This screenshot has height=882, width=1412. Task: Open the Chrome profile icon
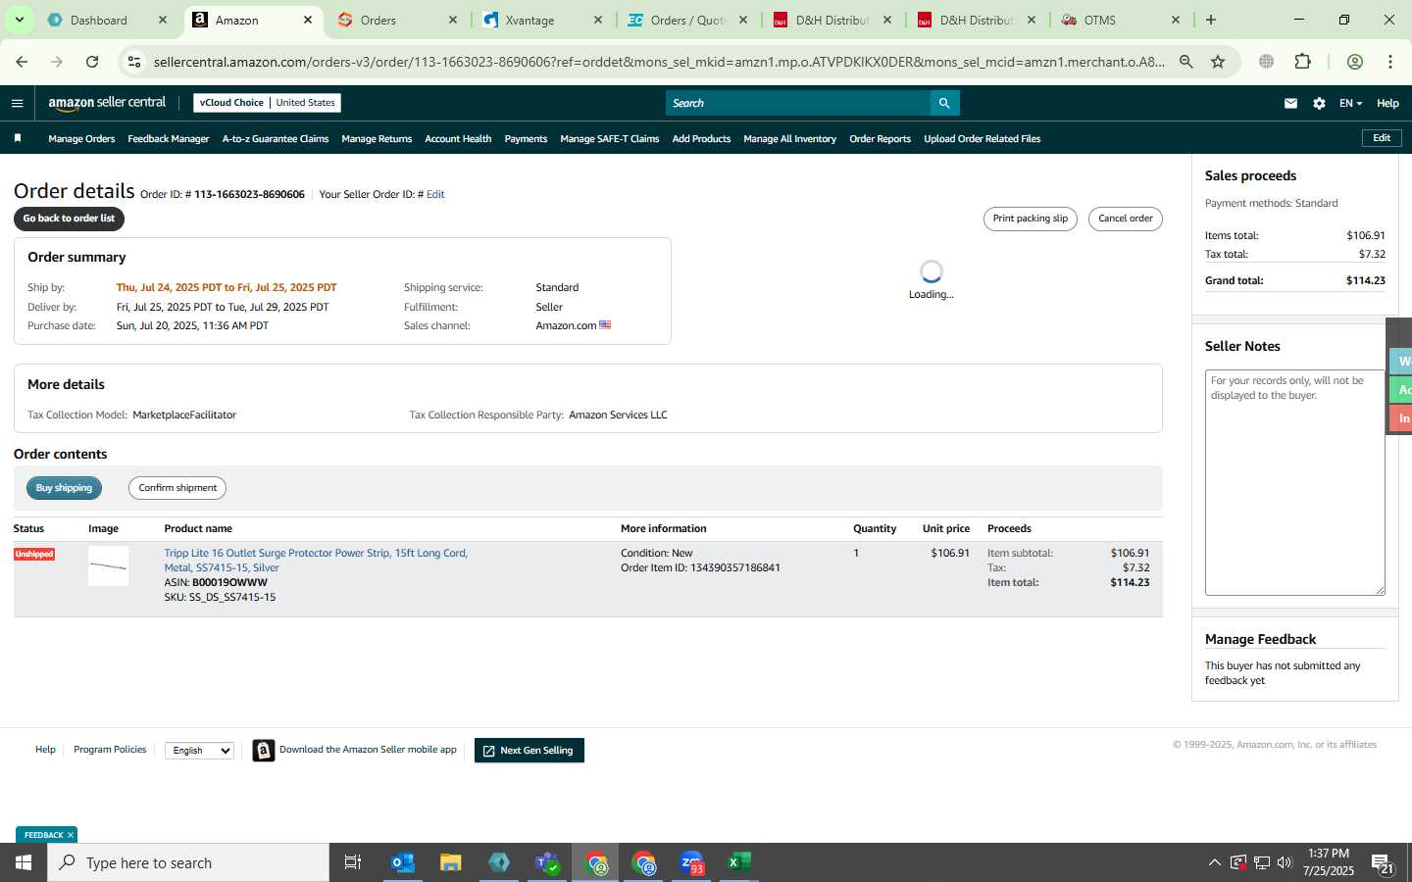click(x=1355, y=62)
